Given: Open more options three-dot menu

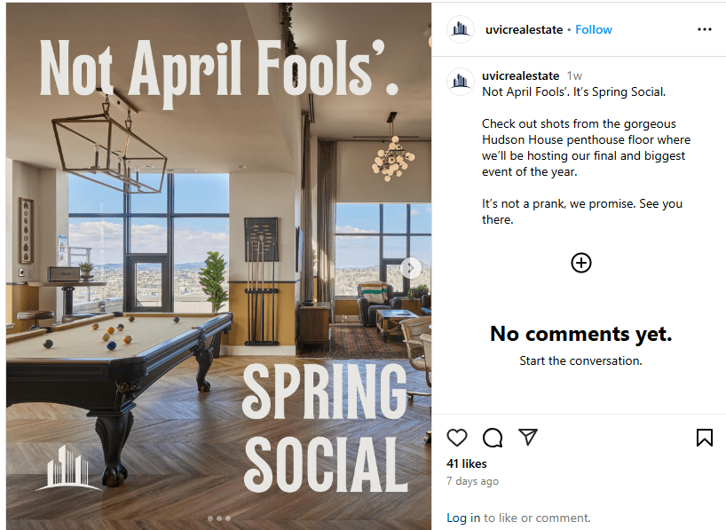Looking at the screenshot, I should (705, 29).
